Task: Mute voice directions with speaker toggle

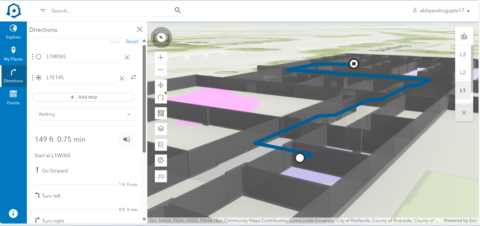Action: point(126,139)
